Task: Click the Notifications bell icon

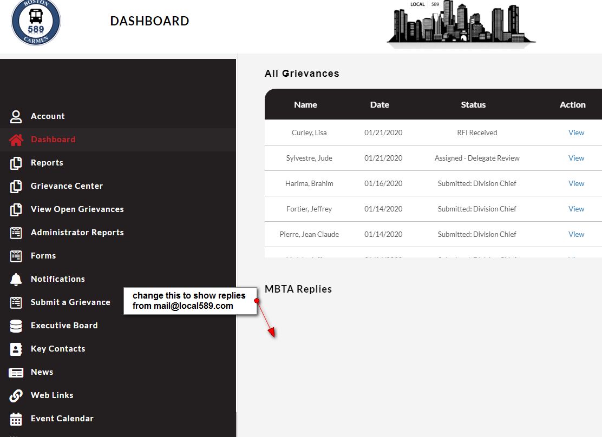Action: click(x=16, y=279)
